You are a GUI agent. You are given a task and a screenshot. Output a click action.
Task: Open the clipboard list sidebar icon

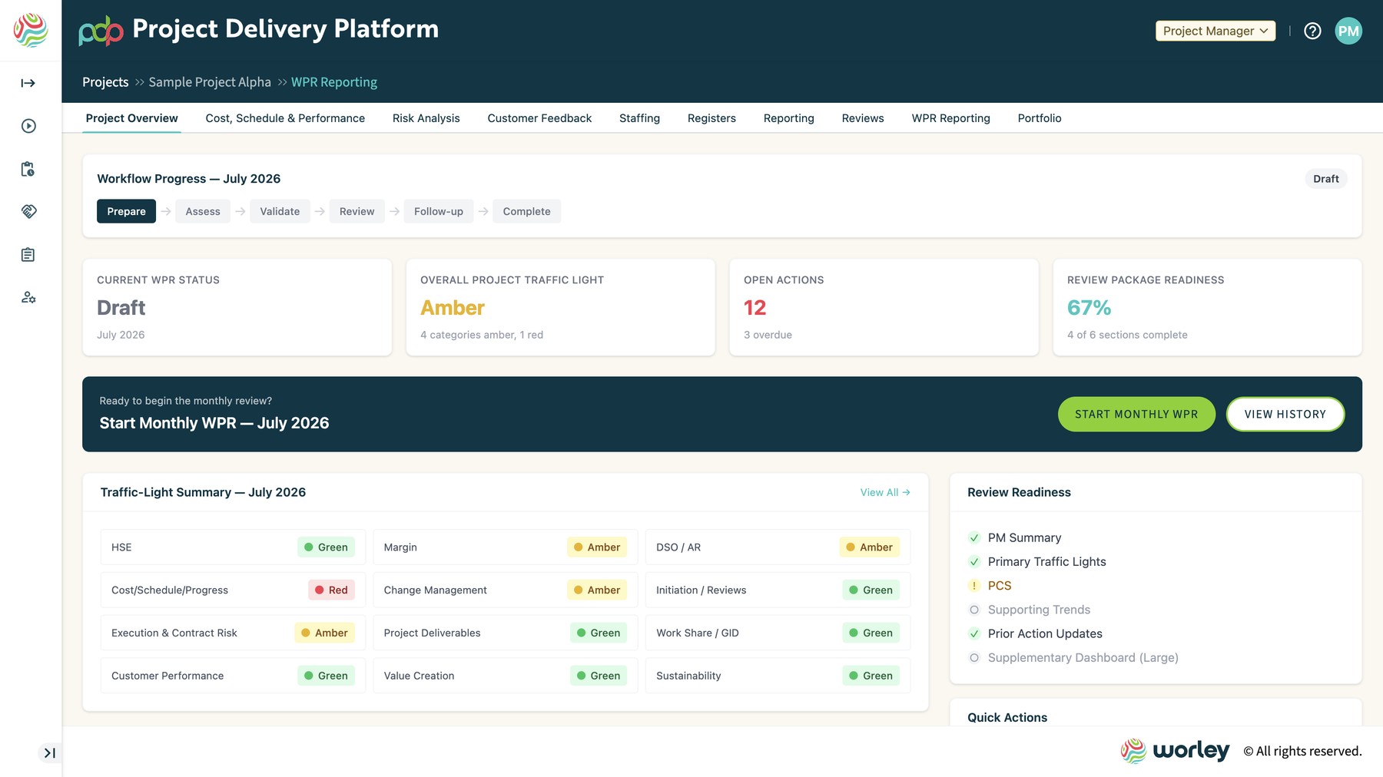pyautogui.click(x=28, y=255)
